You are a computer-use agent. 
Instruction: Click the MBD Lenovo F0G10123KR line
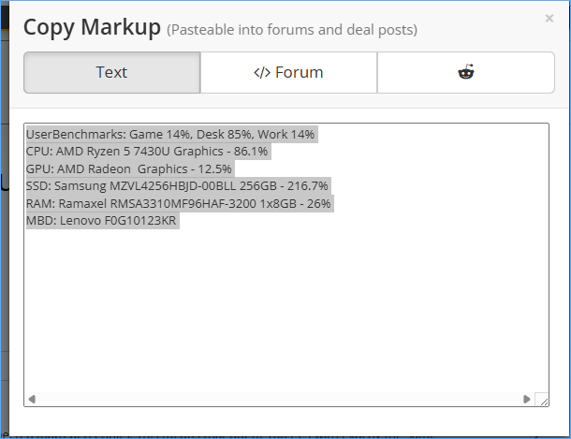101,221
